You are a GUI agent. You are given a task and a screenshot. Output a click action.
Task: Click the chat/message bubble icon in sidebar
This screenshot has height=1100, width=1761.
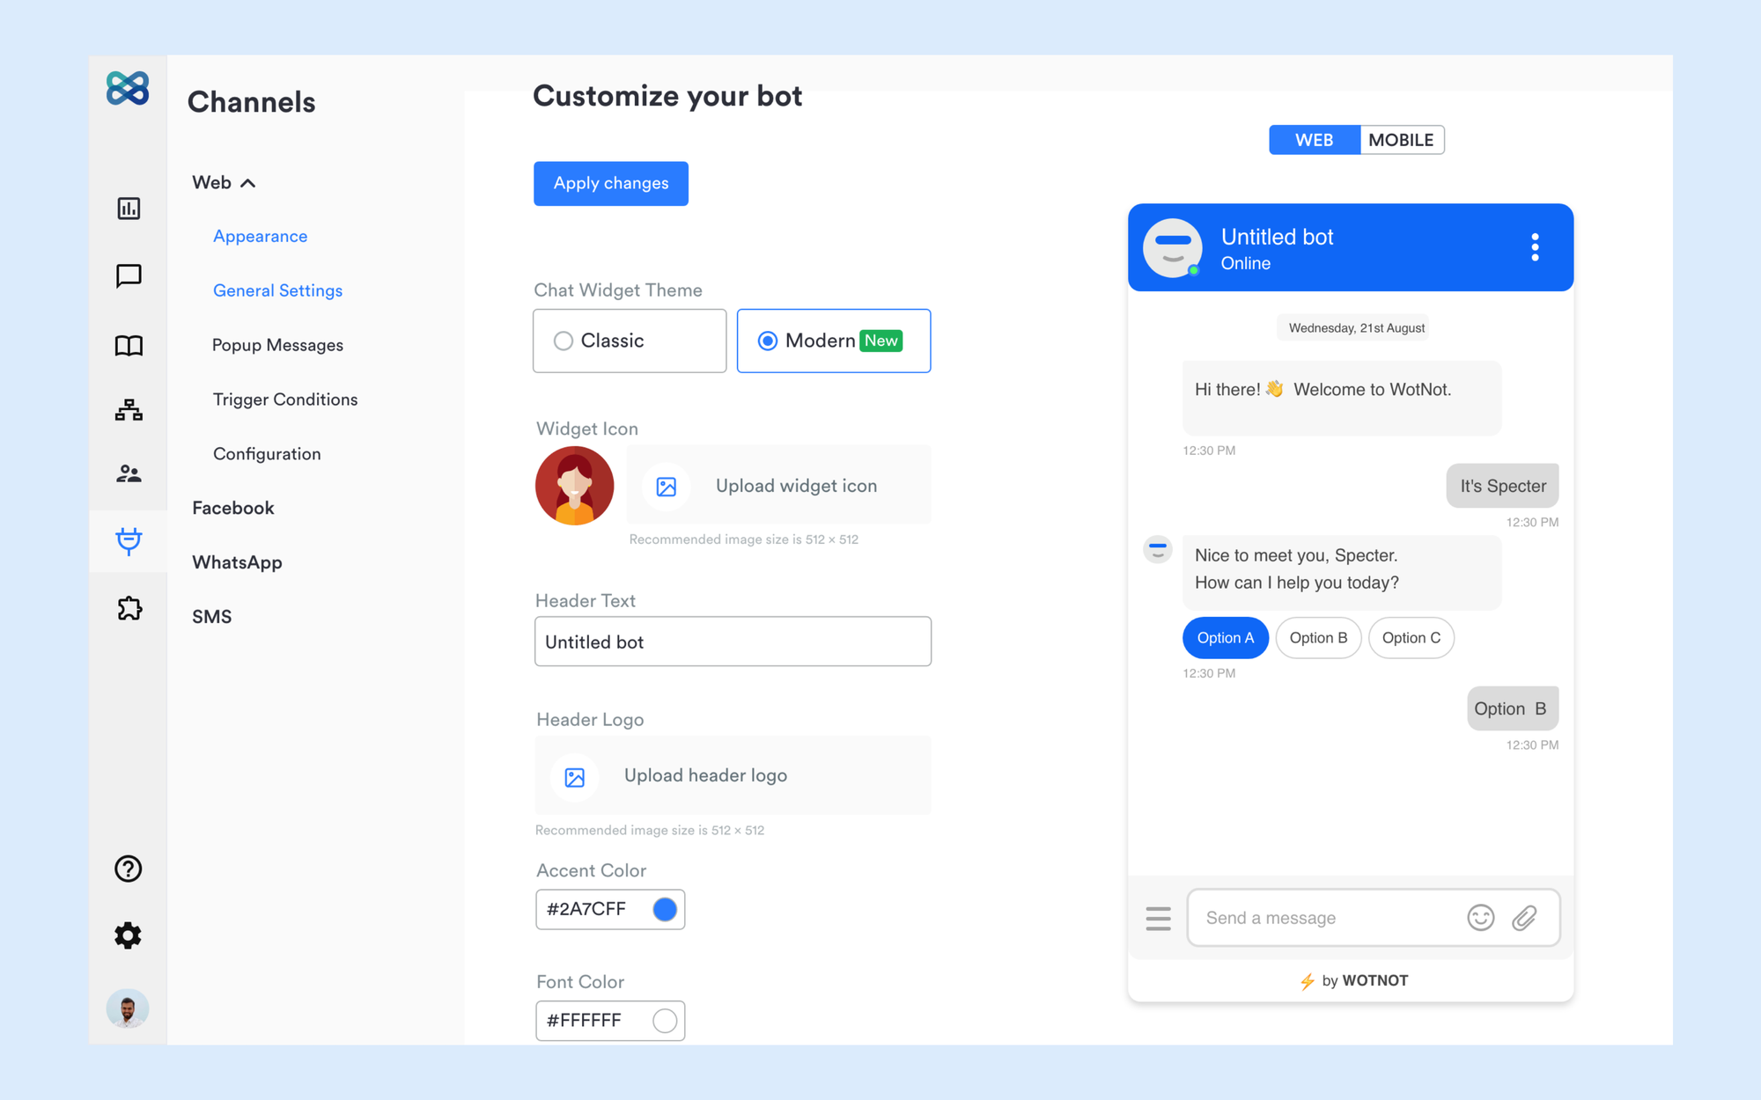[x=128, y=277]
